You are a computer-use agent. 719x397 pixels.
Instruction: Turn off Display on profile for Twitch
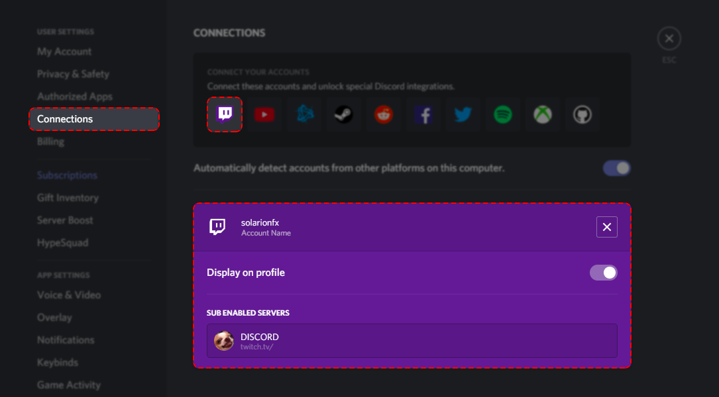603,272
